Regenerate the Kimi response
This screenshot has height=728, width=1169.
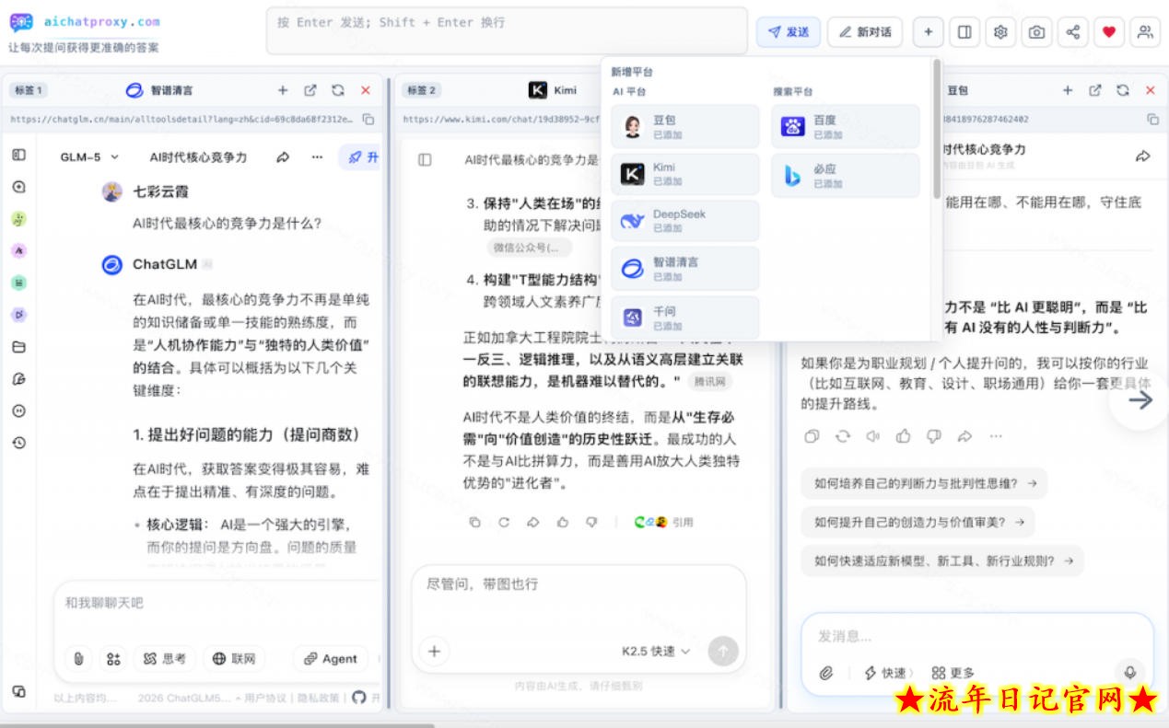(504, 522)
